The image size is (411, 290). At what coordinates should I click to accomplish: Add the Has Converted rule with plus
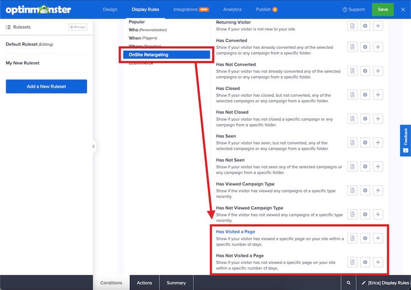tap(378, 47)
